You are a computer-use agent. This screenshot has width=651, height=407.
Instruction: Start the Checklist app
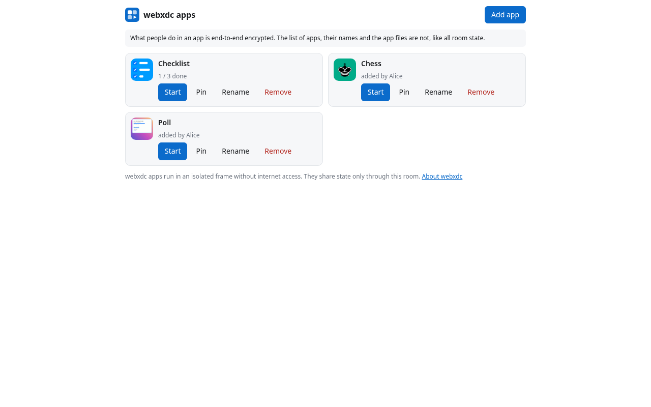(x=172, y=92)
